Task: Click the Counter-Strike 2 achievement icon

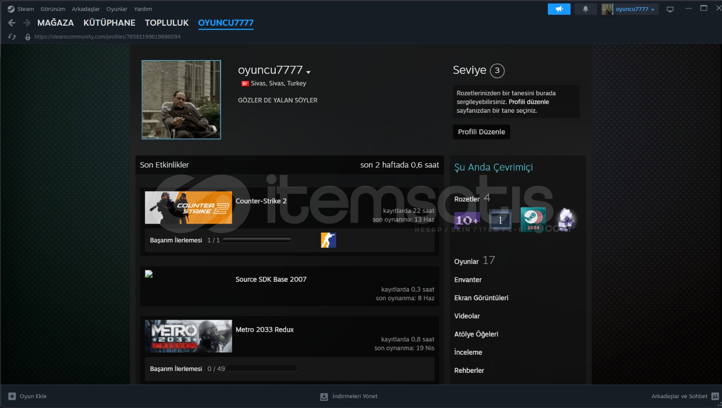Action: point(328,240)
